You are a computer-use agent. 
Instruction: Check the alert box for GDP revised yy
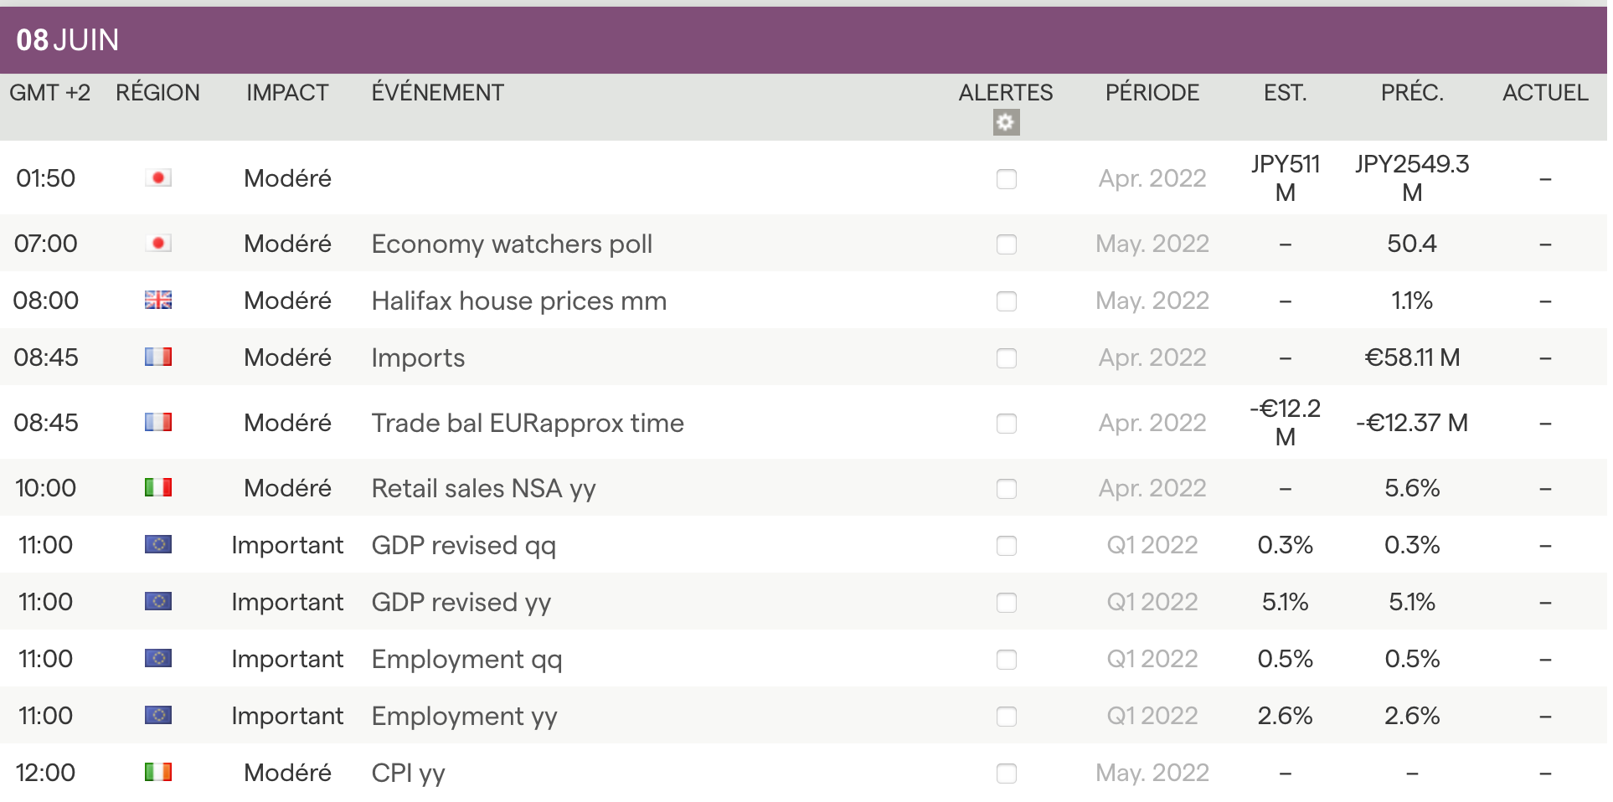coord(1006,603)
